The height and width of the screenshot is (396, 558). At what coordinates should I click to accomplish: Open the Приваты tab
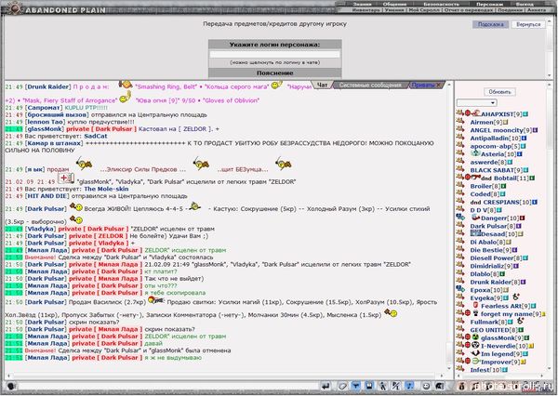click(x=423, y=85)
